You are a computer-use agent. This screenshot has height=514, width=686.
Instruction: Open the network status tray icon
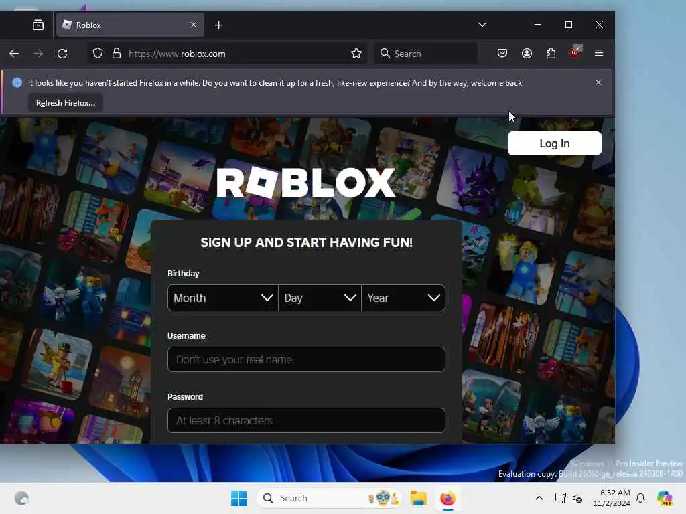[560, 498]
